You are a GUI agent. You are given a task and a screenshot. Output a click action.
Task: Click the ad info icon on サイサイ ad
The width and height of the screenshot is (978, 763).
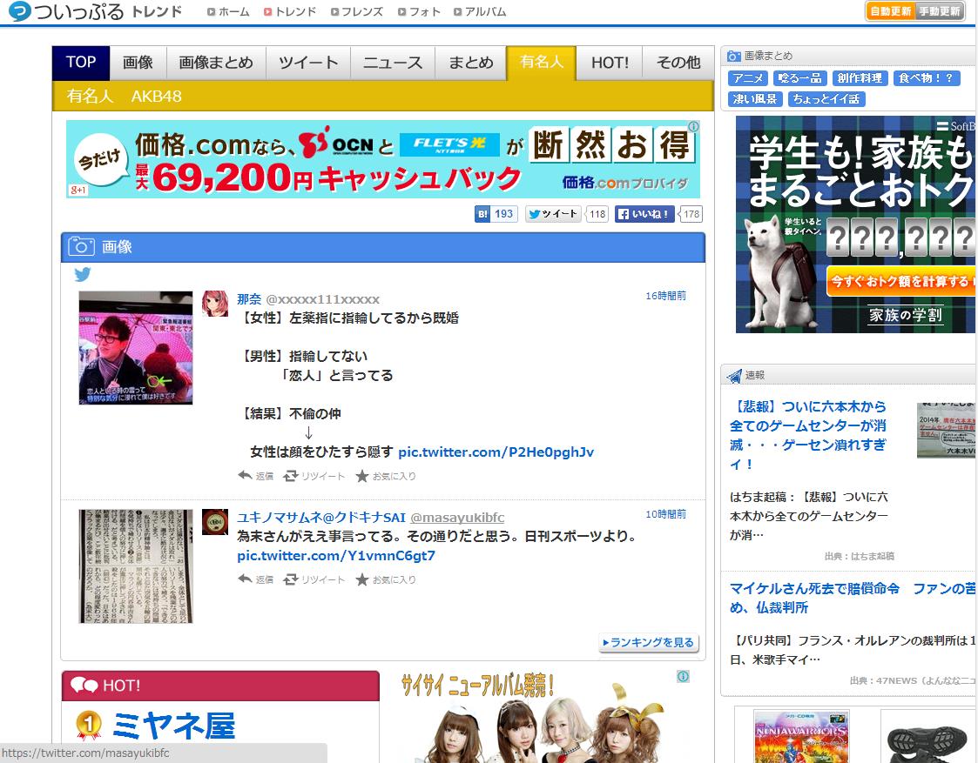click(x=683, y=676)
